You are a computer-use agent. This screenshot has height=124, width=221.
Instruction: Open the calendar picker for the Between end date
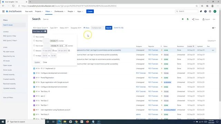69,51
